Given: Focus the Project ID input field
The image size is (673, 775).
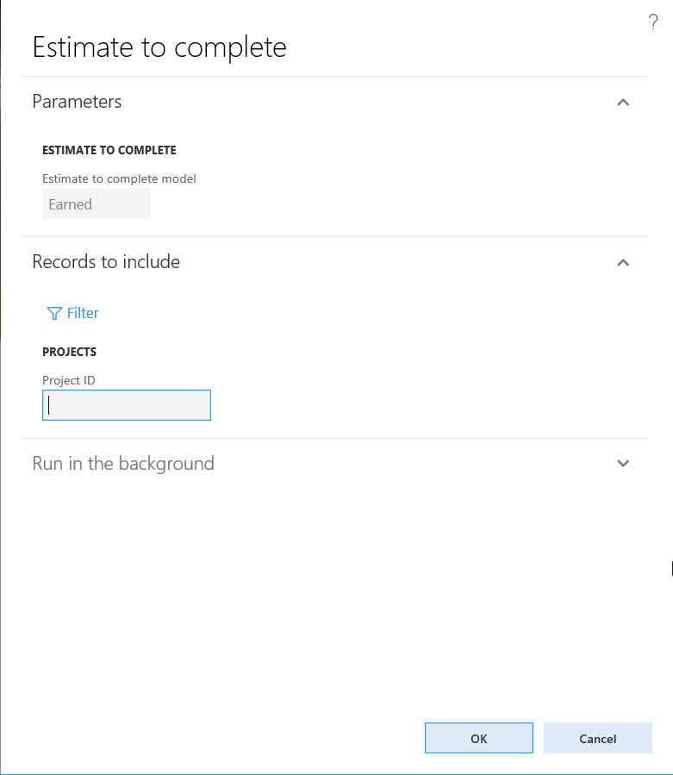Looking at the screenshot, I should click(127, 405).
